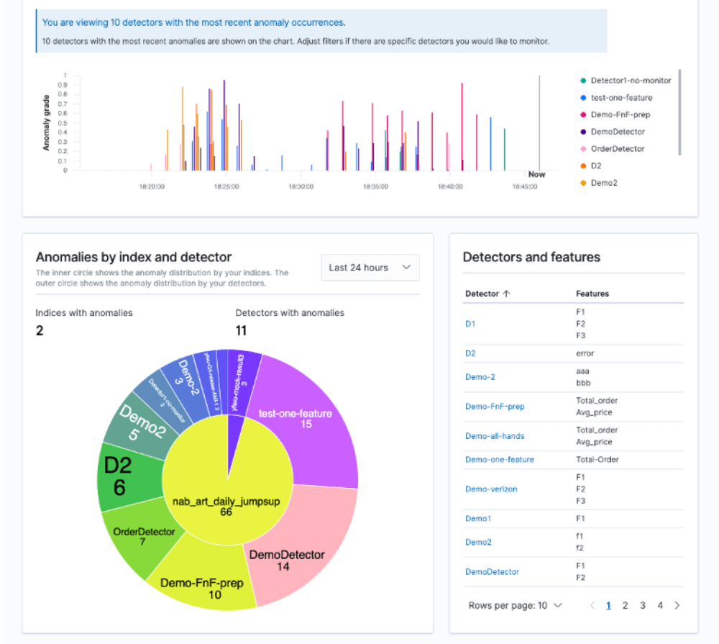Toggle Detector1-no-monitor legend marker

[583, 81]
